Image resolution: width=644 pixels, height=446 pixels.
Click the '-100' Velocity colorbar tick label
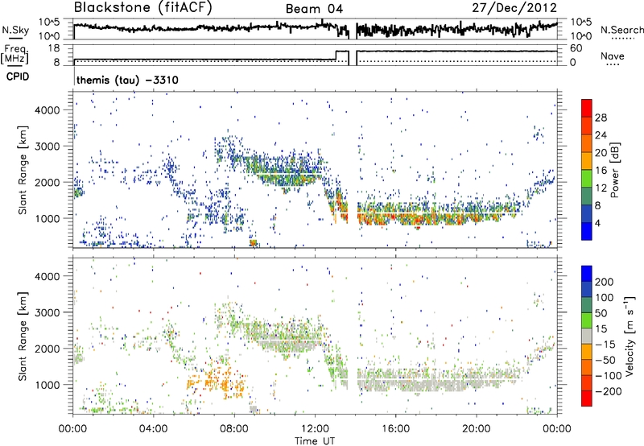(x=608, y=375)
